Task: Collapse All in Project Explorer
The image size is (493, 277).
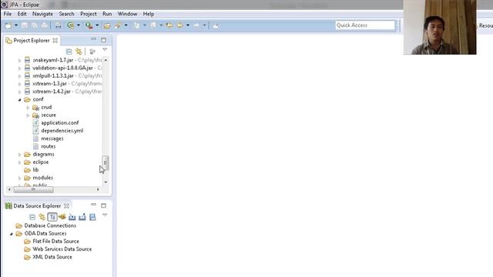Action: pos(69,52)
